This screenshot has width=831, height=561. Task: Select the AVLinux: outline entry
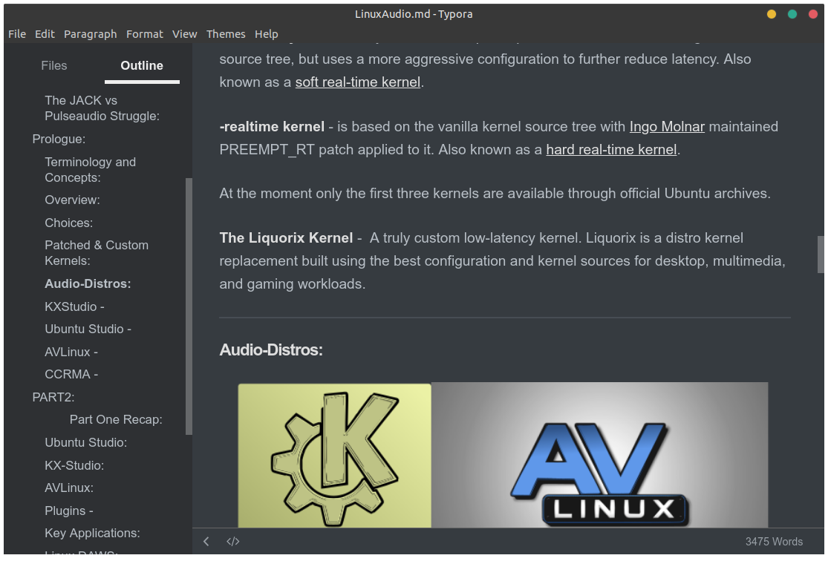[69, 488]
